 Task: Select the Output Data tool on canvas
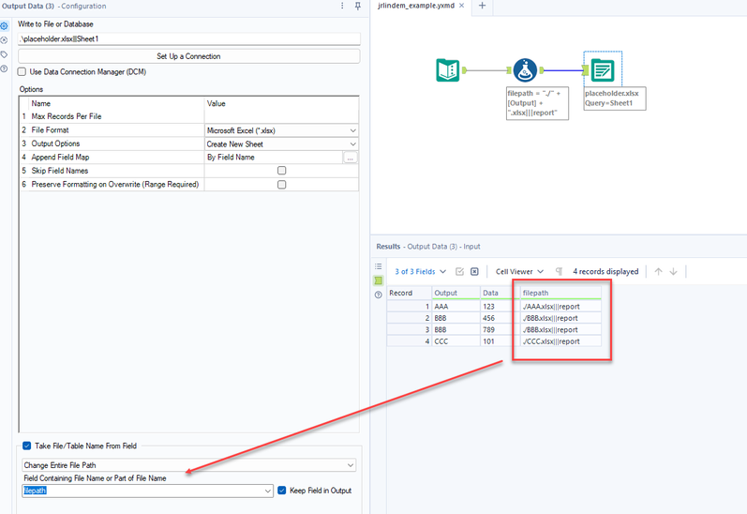click(602, 70)
